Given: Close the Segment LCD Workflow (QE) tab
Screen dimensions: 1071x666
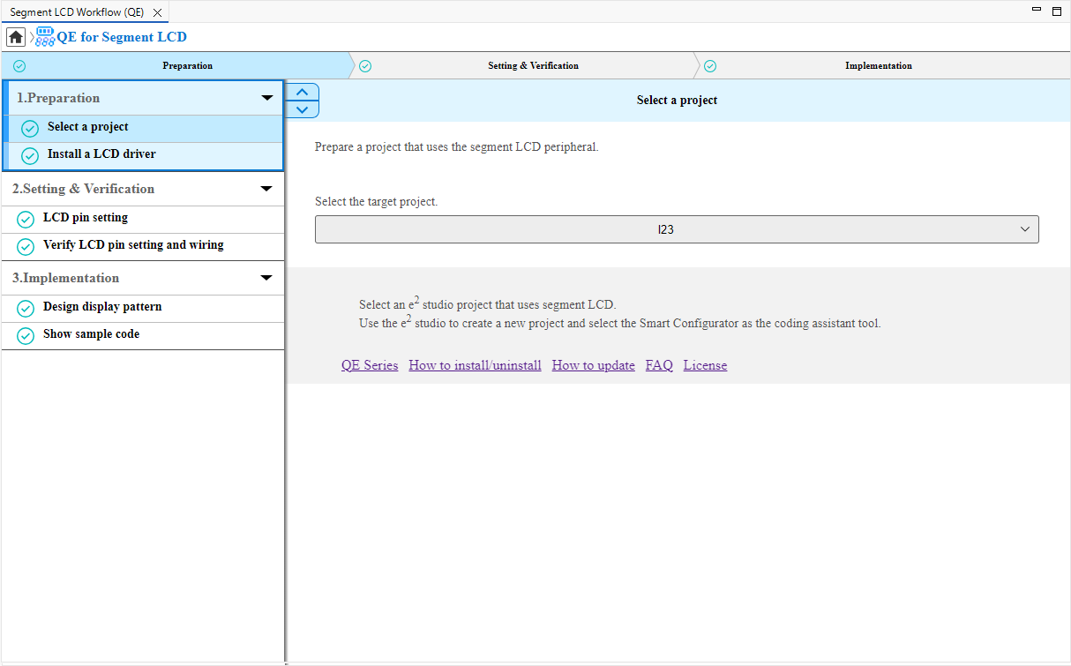Looking at the screenshot, I should (x=157, y=13).
